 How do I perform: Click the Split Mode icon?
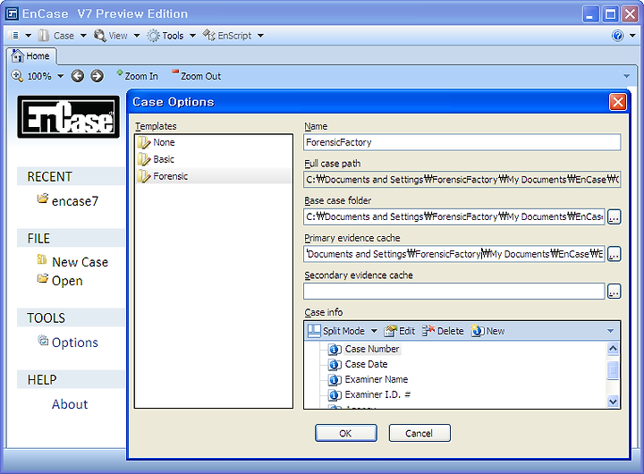click(314, 331)
